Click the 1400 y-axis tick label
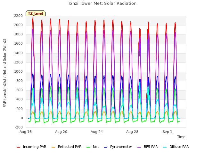 19,53
